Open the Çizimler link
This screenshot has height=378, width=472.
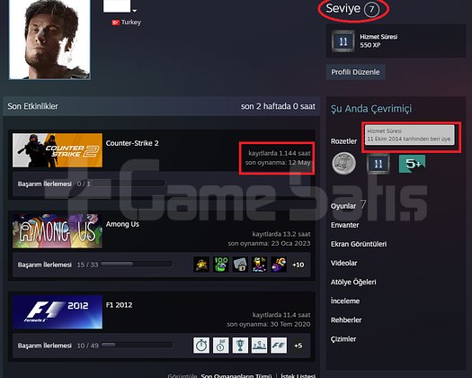[343, 339]
